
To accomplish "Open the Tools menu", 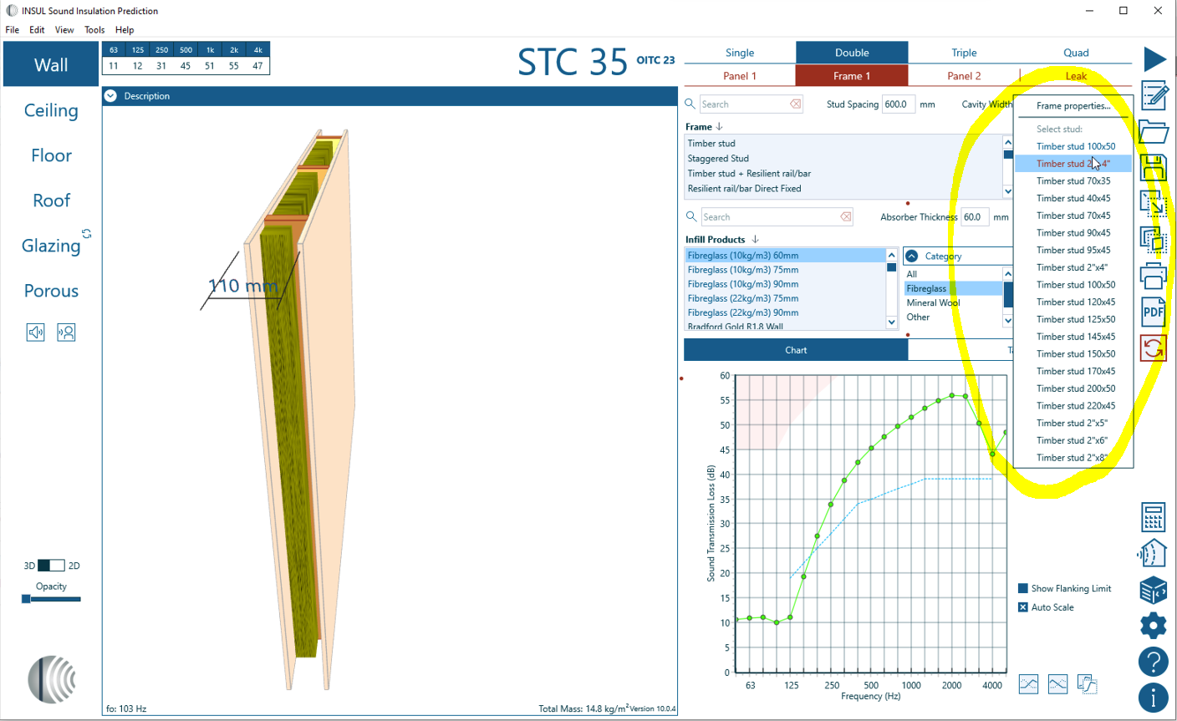I will (94, 29).
